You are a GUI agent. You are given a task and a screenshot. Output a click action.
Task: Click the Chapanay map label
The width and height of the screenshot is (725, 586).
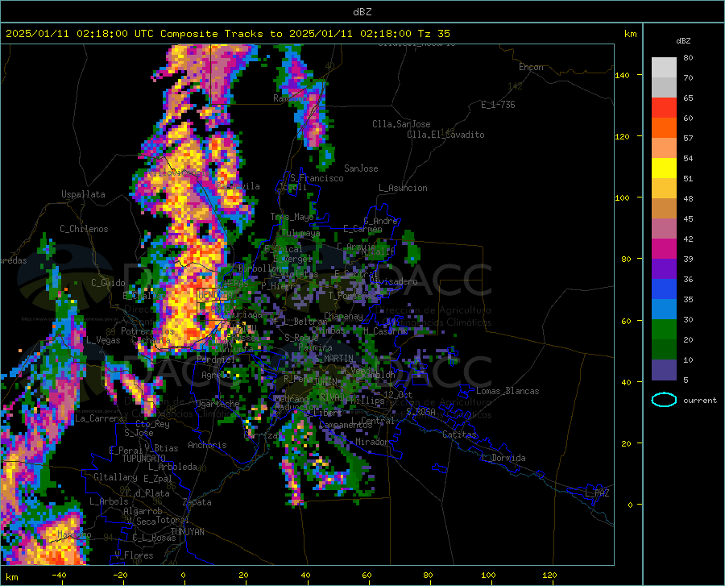click(x=343, y=316)
